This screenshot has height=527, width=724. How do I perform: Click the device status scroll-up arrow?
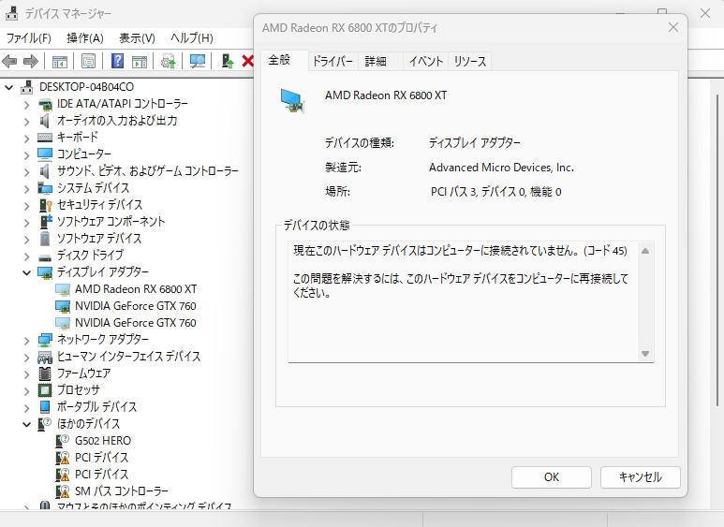645,251
